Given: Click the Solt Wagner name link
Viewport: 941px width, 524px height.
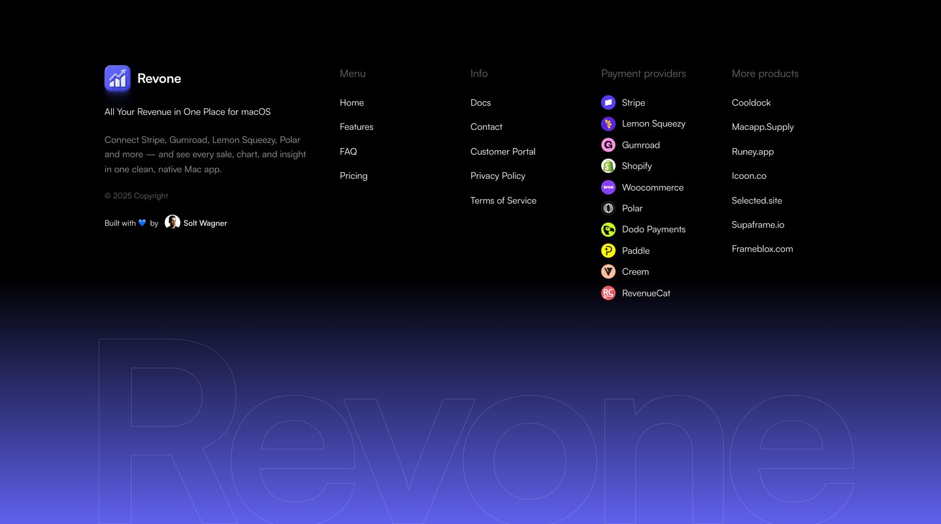Looking at the screenshot, I should [205, 223].
